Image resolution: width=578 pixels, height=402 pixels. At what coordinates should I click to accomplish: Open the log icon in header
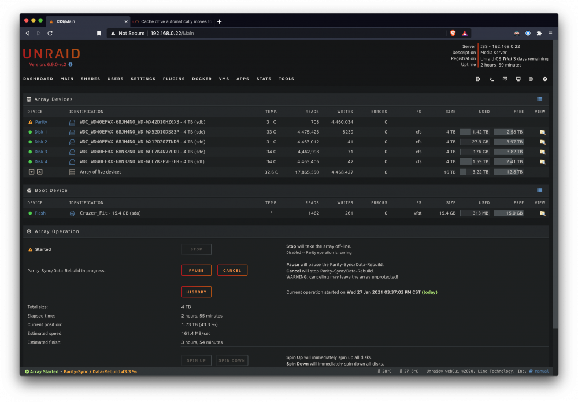point(531,79)
